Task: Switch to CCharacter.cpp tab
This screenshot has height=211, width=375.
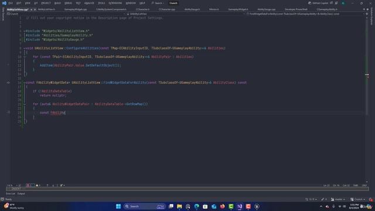Action: (167, 9)
